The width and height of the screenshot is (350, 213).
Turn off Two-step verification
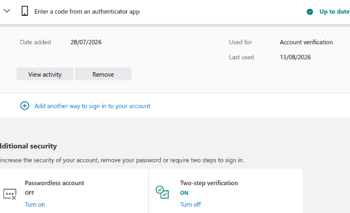coord(190,204)
